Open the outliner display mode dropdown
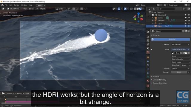 click(155, 9)
